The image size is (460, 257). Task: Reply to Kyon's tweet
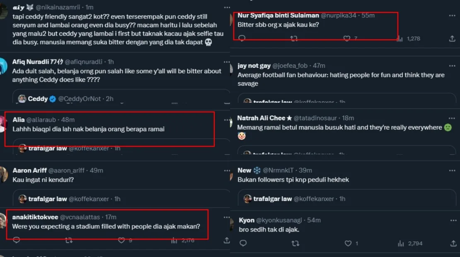pyautogui.click(x=243, y=243)
